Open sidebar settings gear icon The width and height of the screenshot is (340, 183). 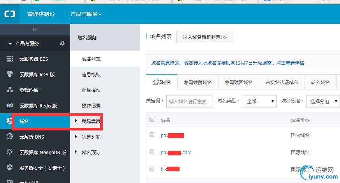pos(62,43)
